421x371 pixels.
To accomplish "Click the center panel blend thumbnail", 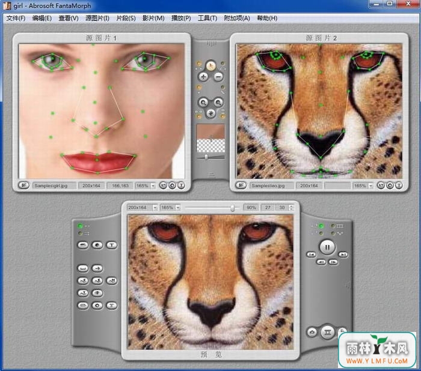I will pyautogui.click(x=210, y=138).
